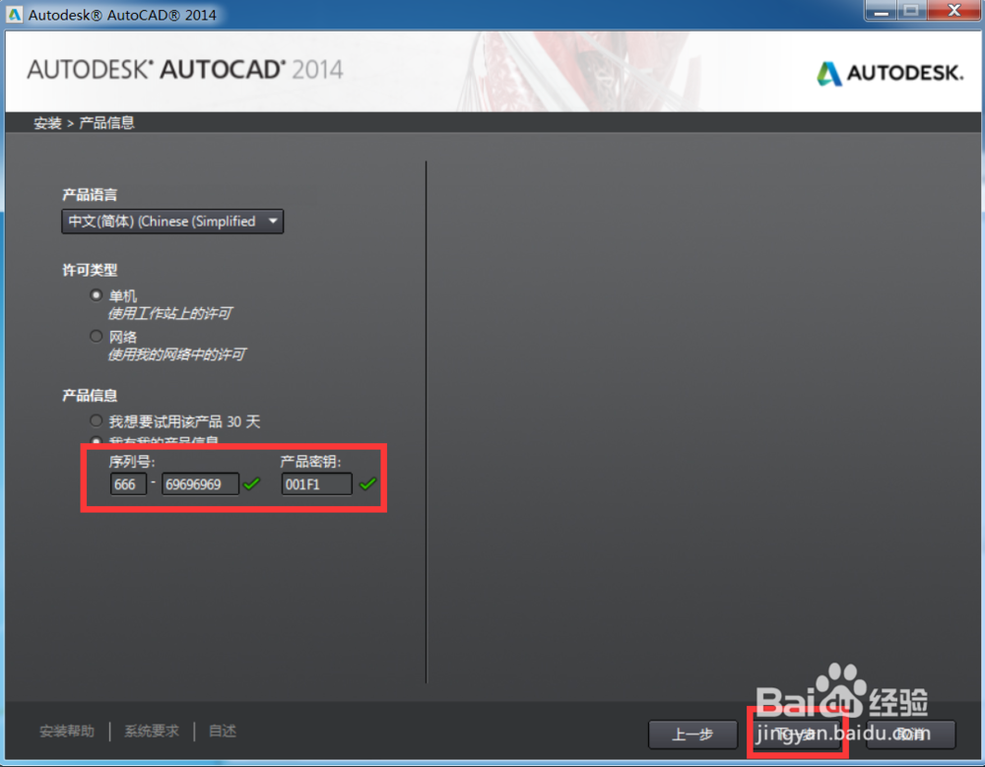Click the product key field showing 001F1
This screenshot has height=767, width=985.
click(x=315, y=483)
